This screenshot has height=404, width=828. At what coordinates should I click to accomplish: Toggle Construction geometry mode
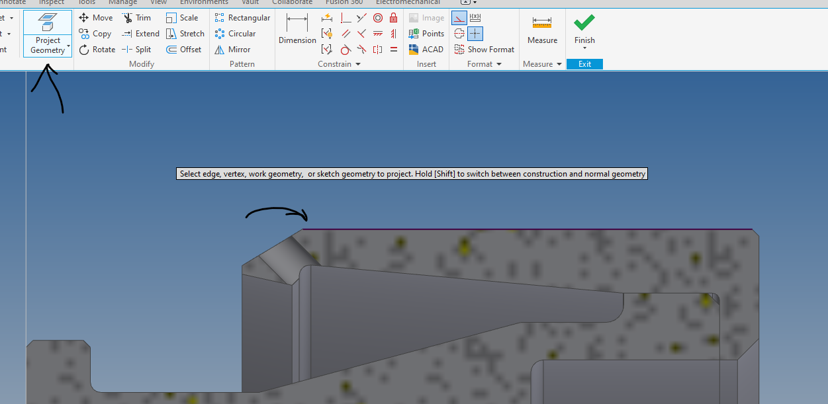click(x=459, y=17)
